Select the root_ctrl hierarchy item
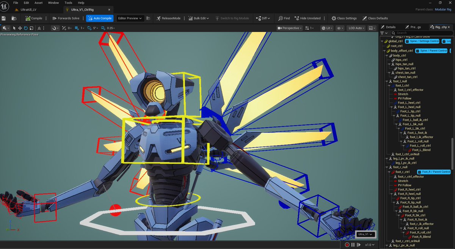Viewport: 455px width, 249px height. point(397,46)
